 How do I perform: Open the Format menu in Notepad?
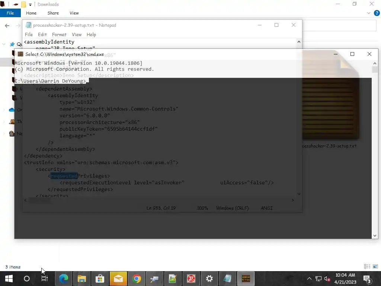click(59, 35)
